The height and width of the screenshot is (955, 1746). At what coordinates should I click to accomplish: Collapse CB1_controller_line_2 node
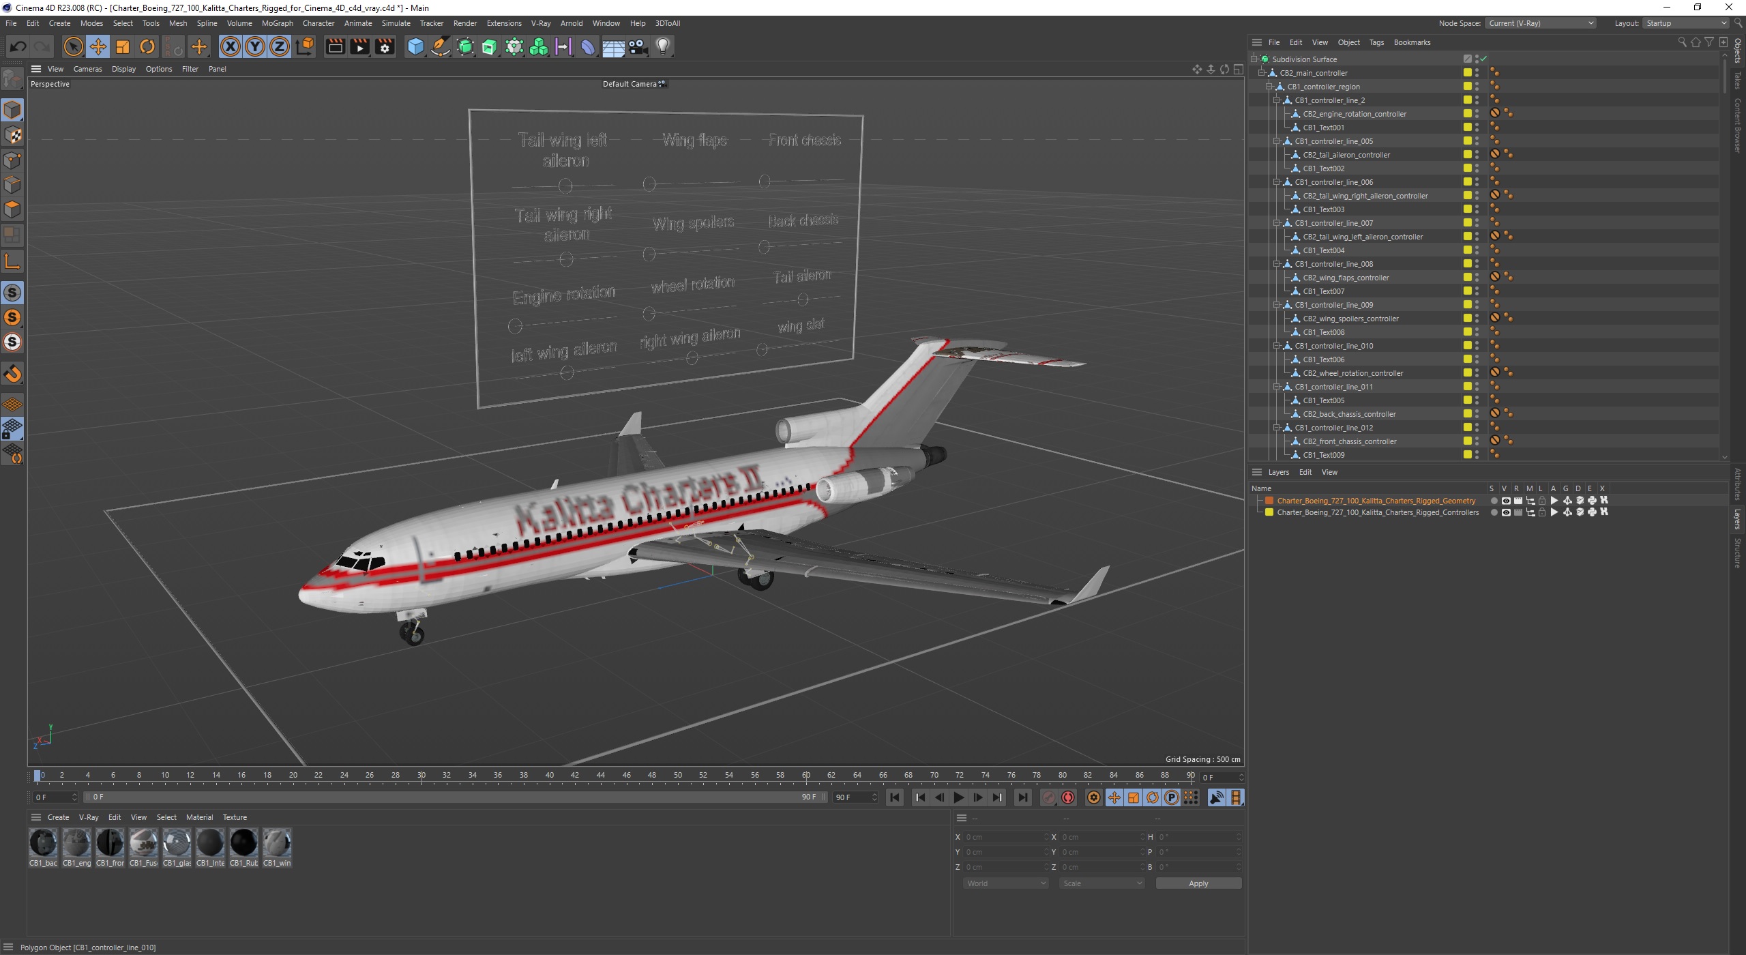tap(1277, 100)
